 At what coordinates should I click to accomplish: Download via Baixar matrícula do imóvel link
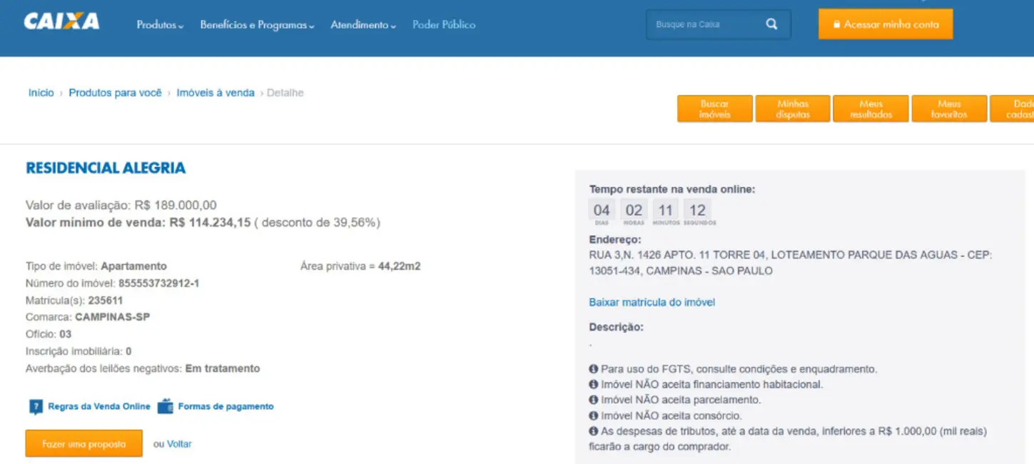tap(652, 303)
